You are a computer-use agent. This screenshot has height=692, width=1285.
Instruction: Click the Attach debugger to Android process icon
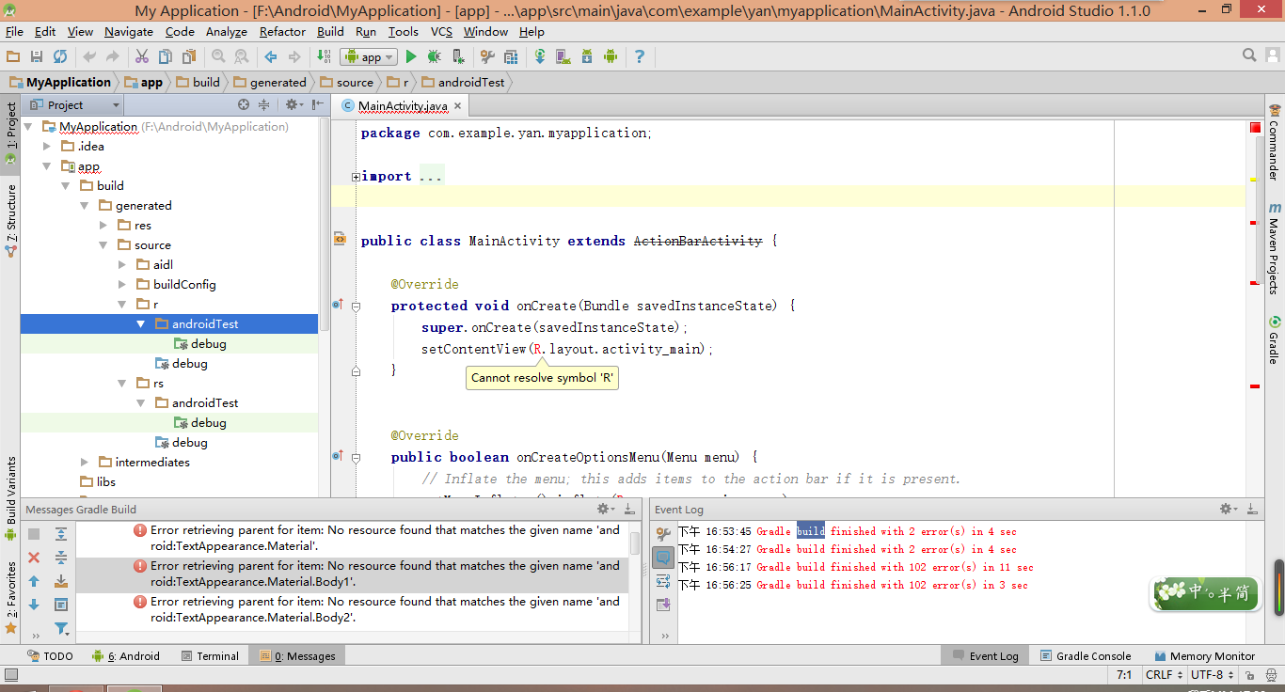[x=458, y=57]
